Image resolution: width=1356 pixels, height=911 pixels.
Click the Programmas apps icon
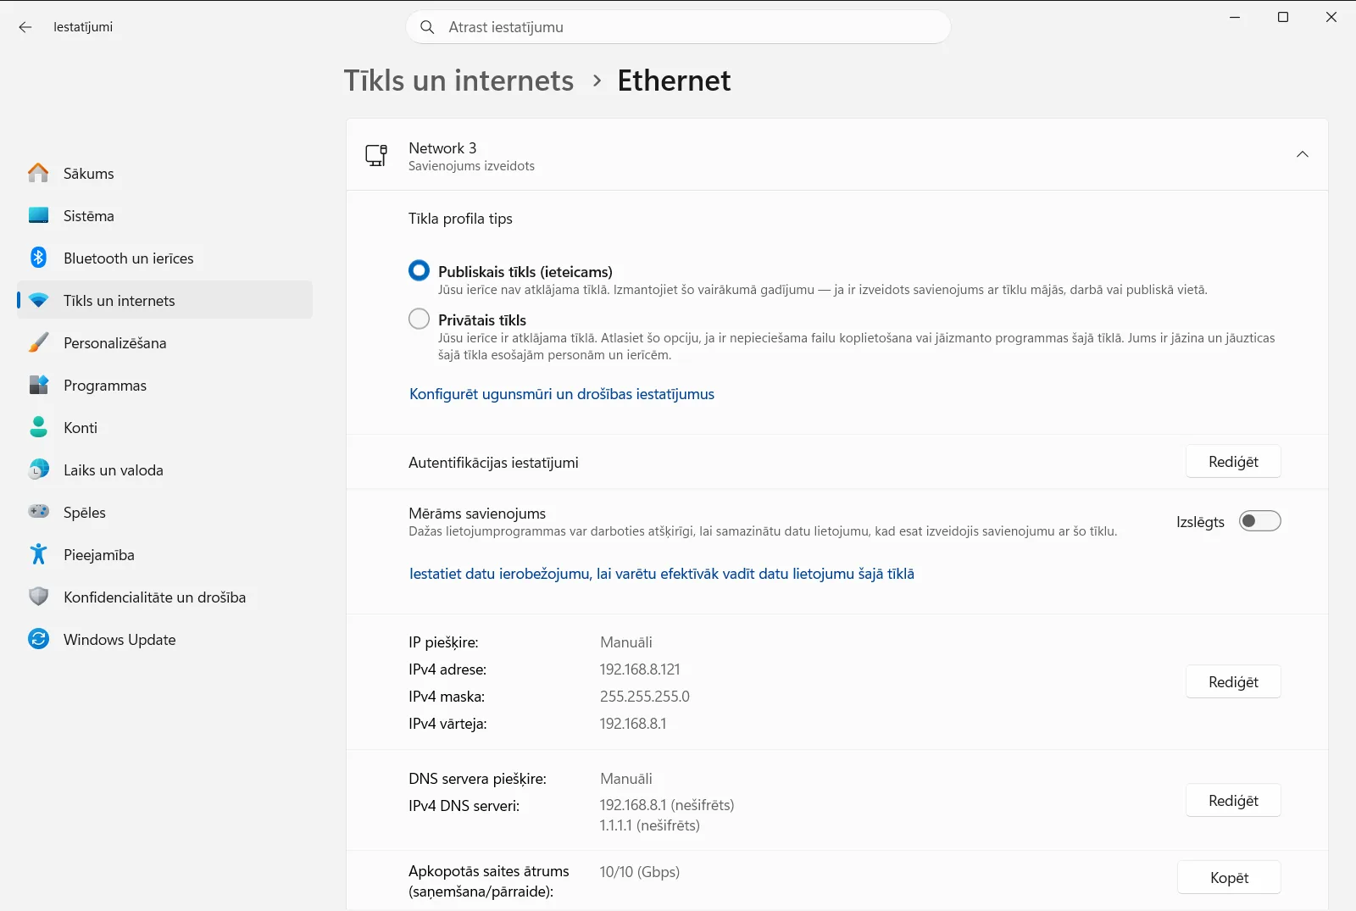(38, 385)
